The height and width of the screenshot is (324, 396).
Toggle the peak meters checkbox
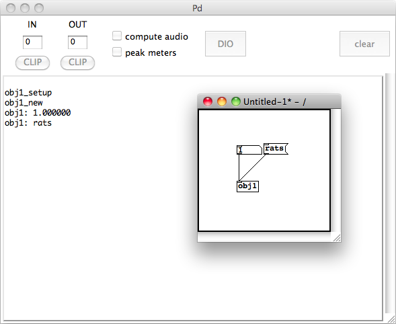click(x=117, y=52)
